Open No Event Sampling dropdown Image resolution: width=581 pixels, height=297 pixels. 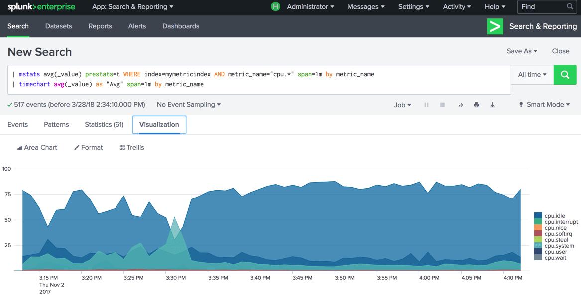coord(189,105)
